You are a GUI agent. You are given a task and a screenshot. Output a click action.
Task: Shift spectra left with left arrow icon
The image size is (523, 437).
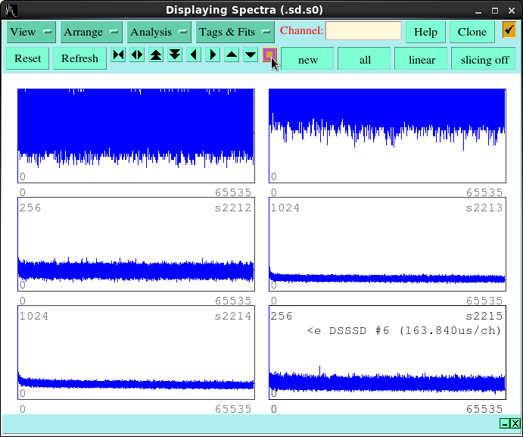[194, 55]
